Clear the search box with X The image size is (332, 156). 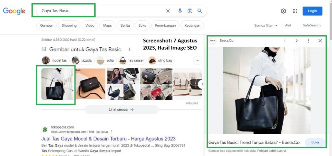[168, 11]
